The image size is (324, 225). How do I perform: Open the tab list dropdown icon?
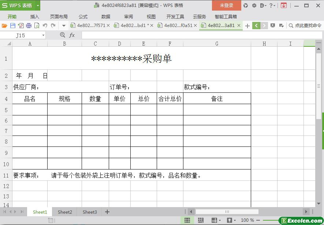coord(281,26)
